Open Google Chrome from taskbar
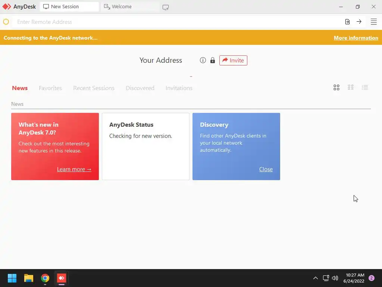Image resolution: width=382 pixels, height=287 pixels. [x=45, y=278]
